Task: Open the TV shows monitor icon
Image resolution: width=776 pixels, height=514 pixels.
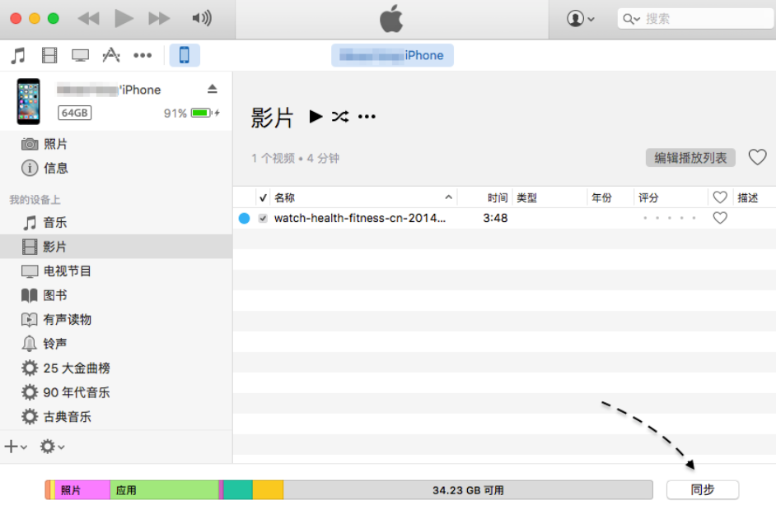Action: point(80,55)
